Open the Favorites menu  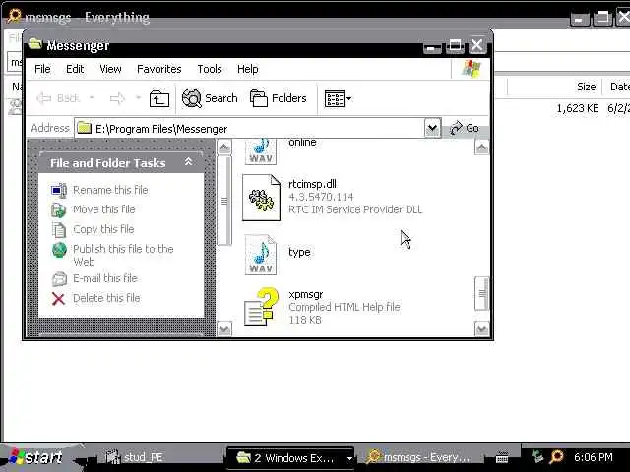pos(159,69)
